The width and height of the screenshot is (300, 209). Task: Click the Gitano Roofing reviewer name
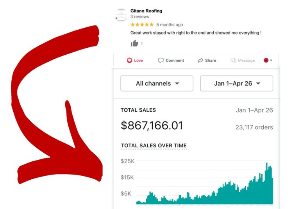pyautogui.click(x=146, y=11)
